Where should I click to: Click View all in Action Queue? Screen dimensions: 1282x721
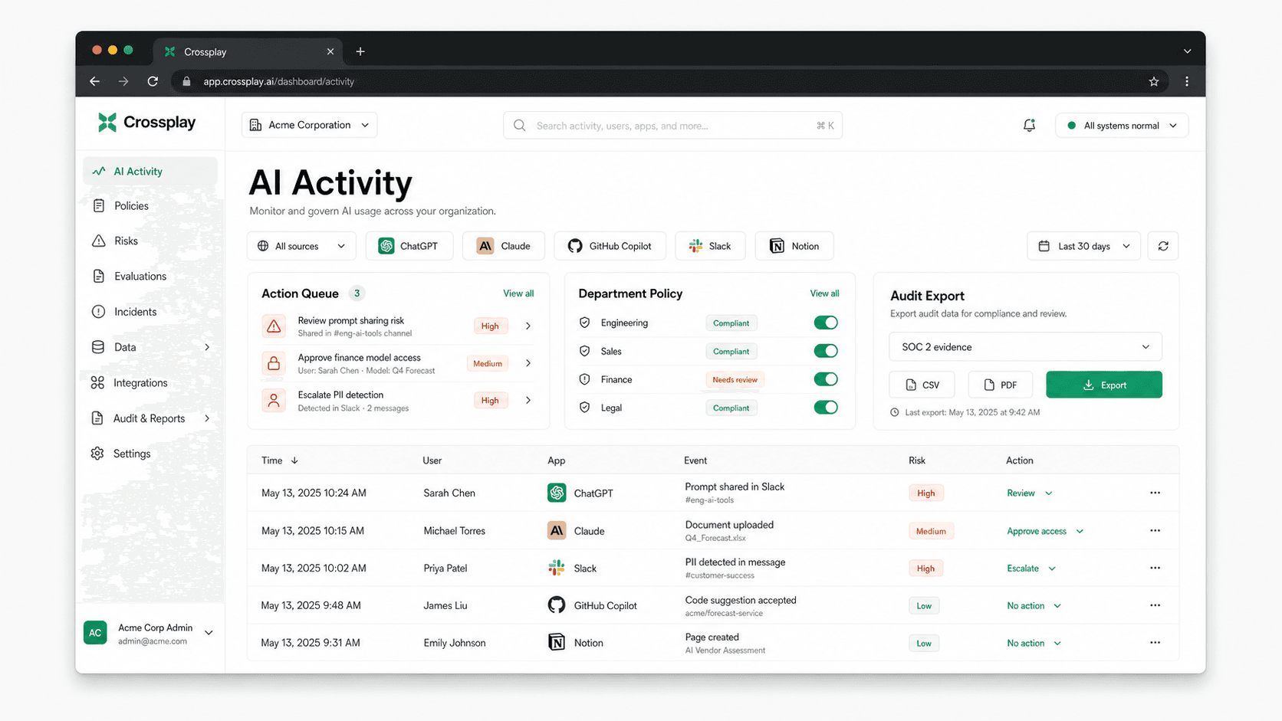click(x=518, y=293)
